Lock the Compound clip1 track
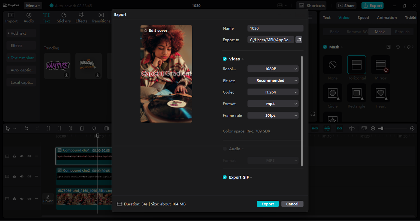 click(14, 156)
